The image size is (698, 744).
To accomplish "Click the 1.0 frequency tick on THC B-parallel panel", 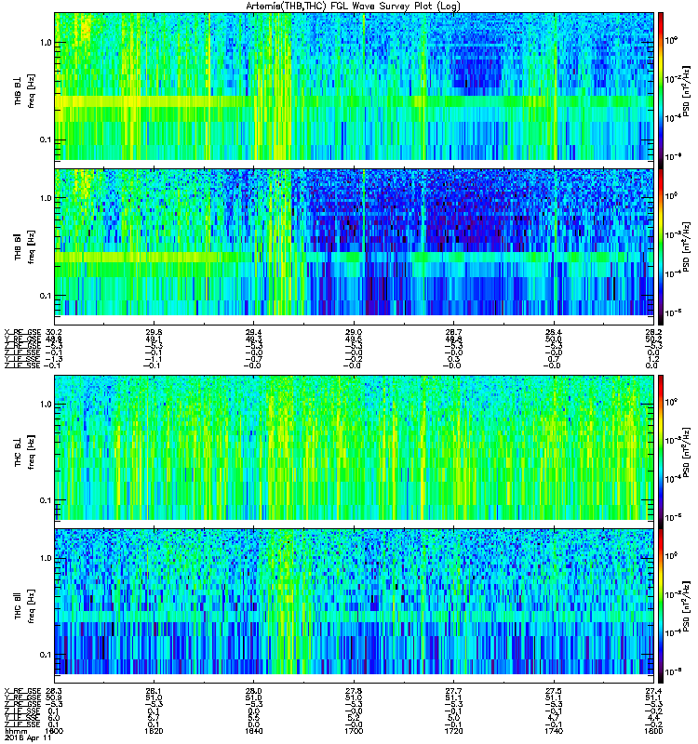I will (46, 558).
